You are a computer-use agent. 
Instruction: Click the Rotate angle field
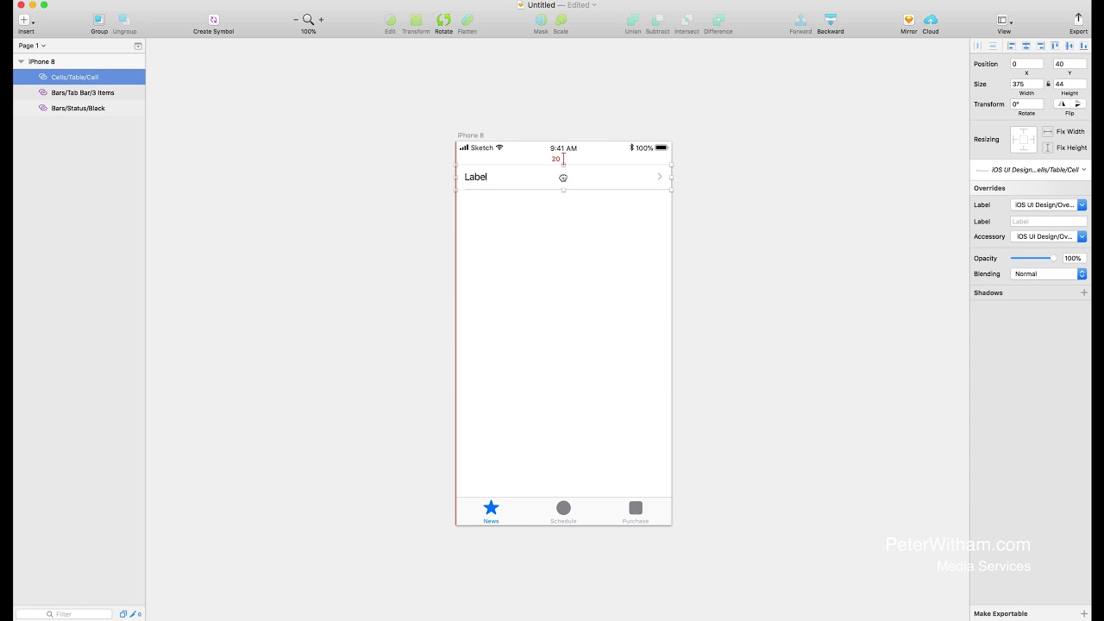1026,103
